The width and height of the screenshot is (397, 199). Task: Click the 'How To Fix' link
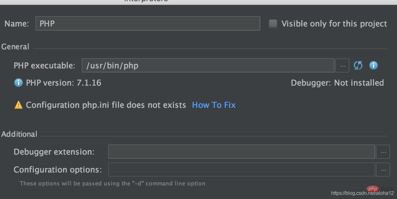pyautogui.click(x=214, y=105)
